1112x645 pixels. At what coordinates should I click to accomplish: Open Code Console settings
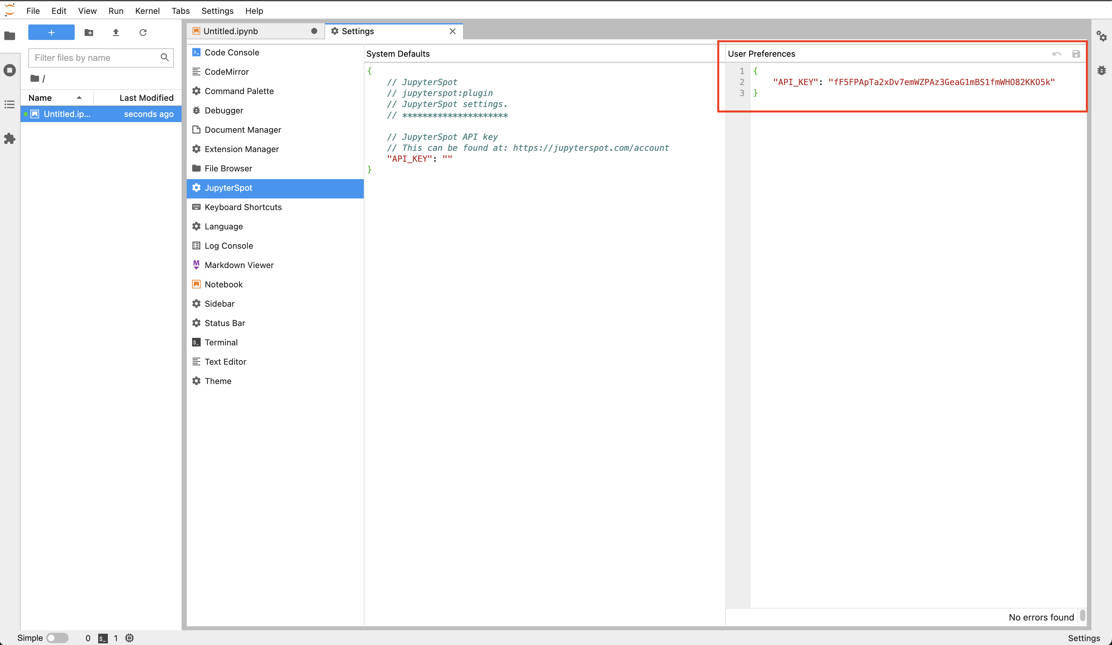(275, 52)
